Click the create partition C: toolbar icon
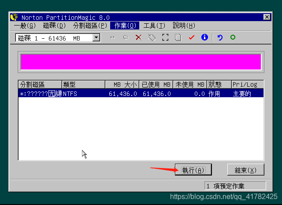 click(126, 37)
